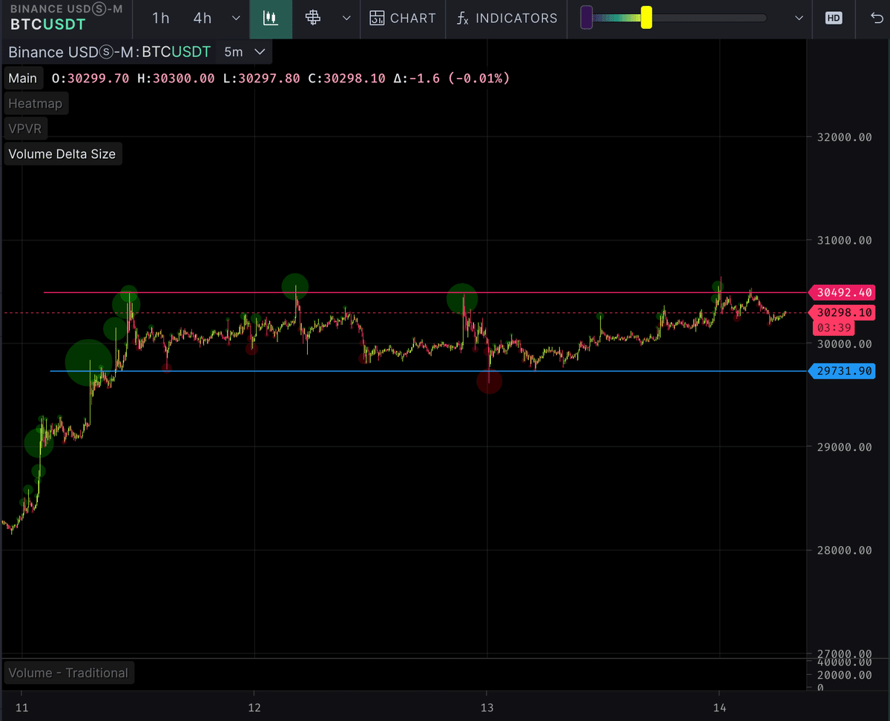This screenshot has height=721, width=890.
Task: Toggle the HD quality icon
Action: pyautogui.click(x=834, y=19)
